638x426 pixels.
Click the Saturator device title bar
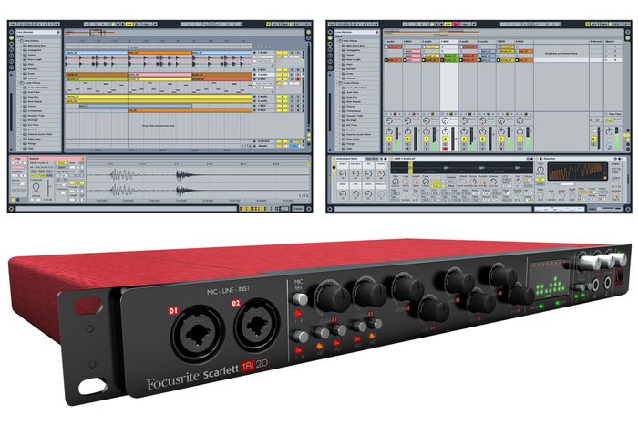pos(579,159)
